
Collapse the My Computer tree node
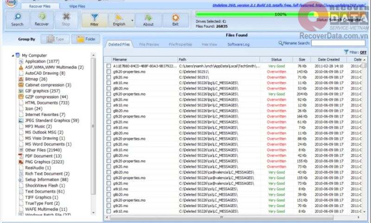coord(13,55)
